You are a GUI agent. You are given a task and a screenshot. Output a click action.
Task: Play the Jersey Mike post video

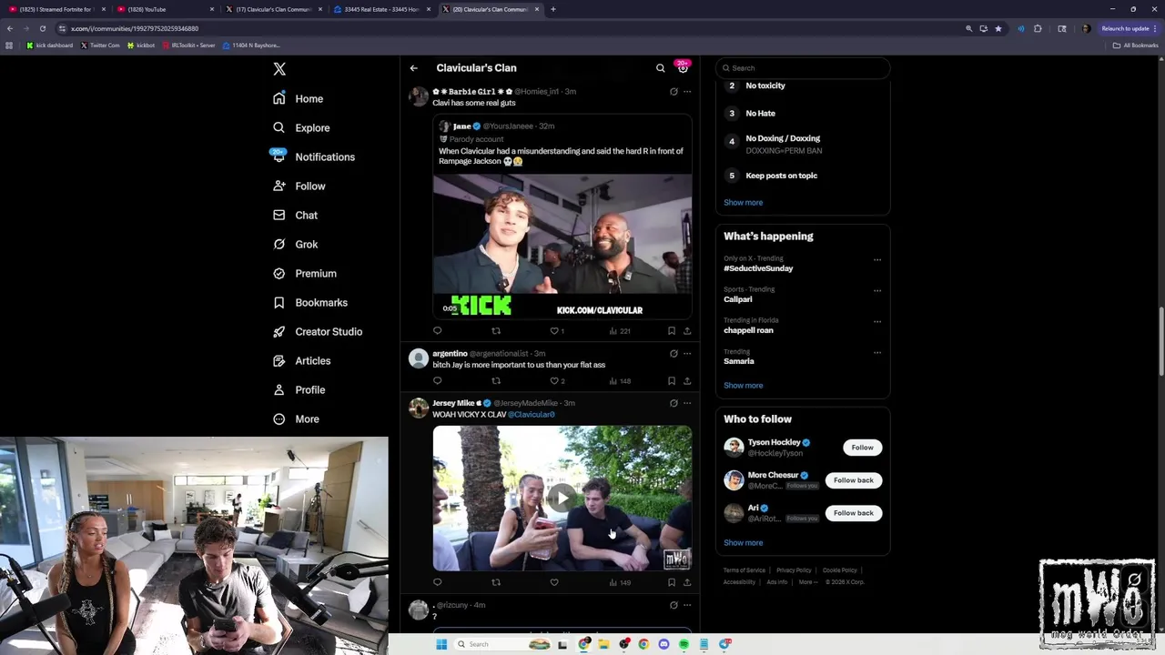click(x=562, y=498)
